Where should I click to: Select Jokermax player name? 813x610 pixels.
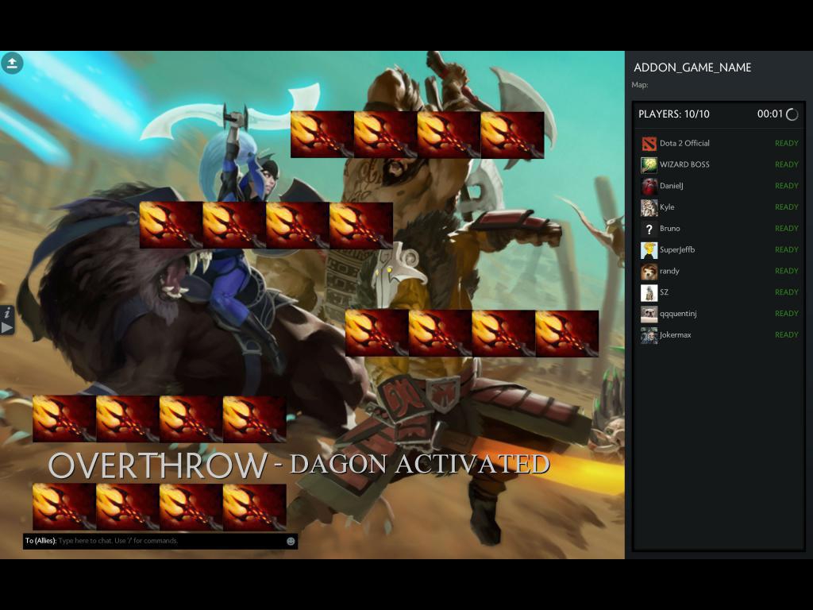point(675,335)
